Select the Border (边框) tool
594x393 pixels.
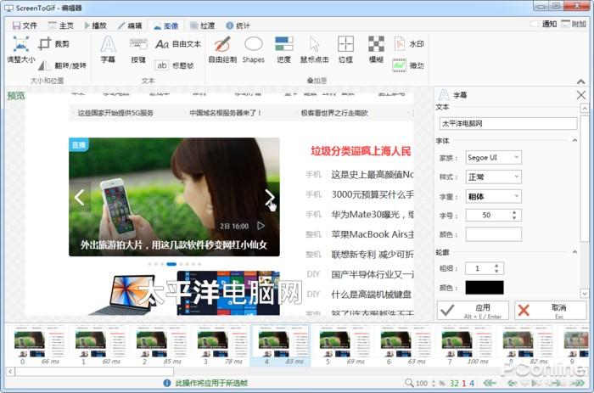coord(345,49)
